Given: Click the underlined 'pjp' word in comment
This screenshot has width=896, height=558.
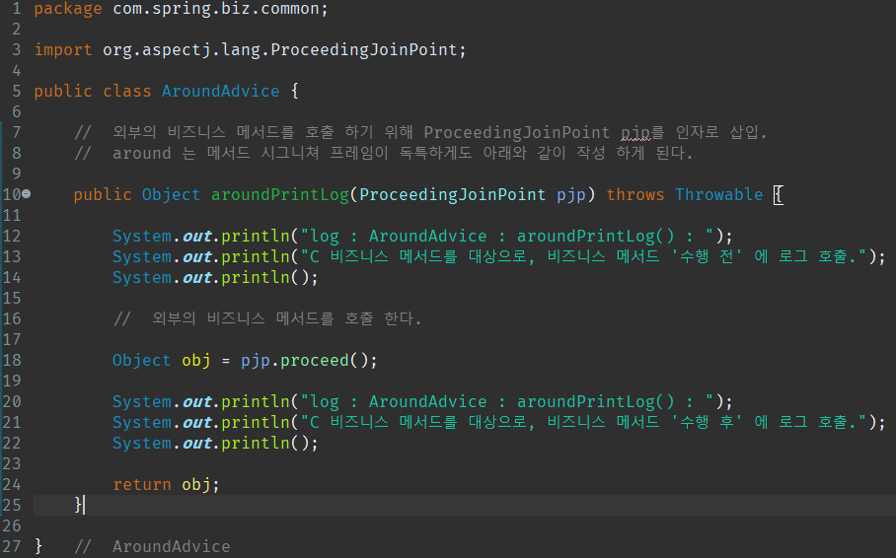Looking at the screenshot, I should (x=635, y=132).
